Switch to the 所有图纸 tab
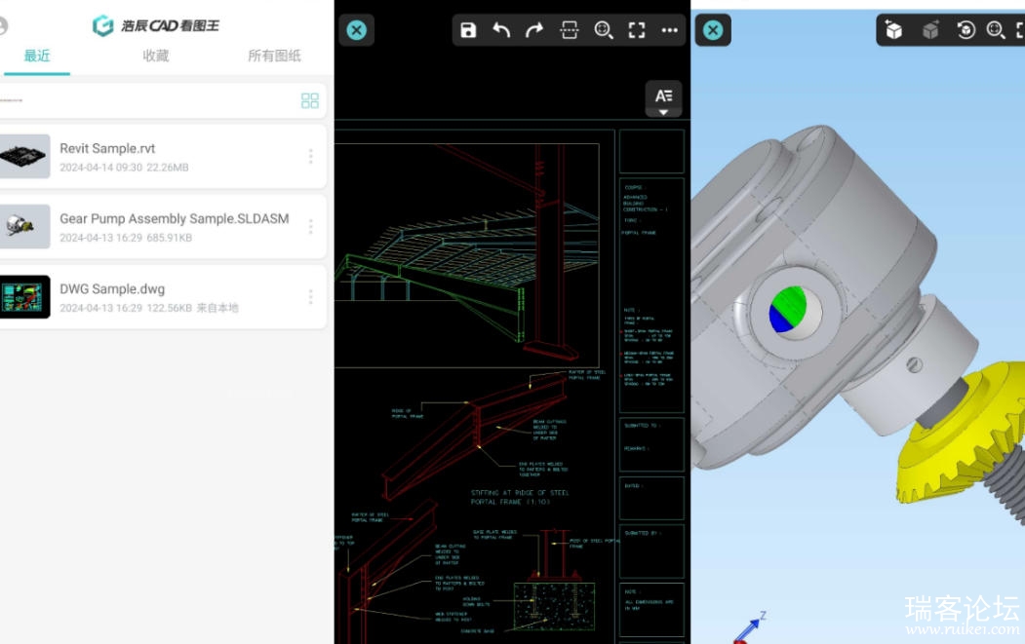The height and width of the screenshot is (644, 1025). pyautogui.click(x=275, y=57)
